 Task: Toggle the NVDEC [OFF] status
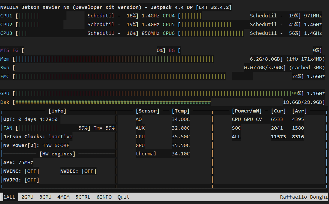89,171
